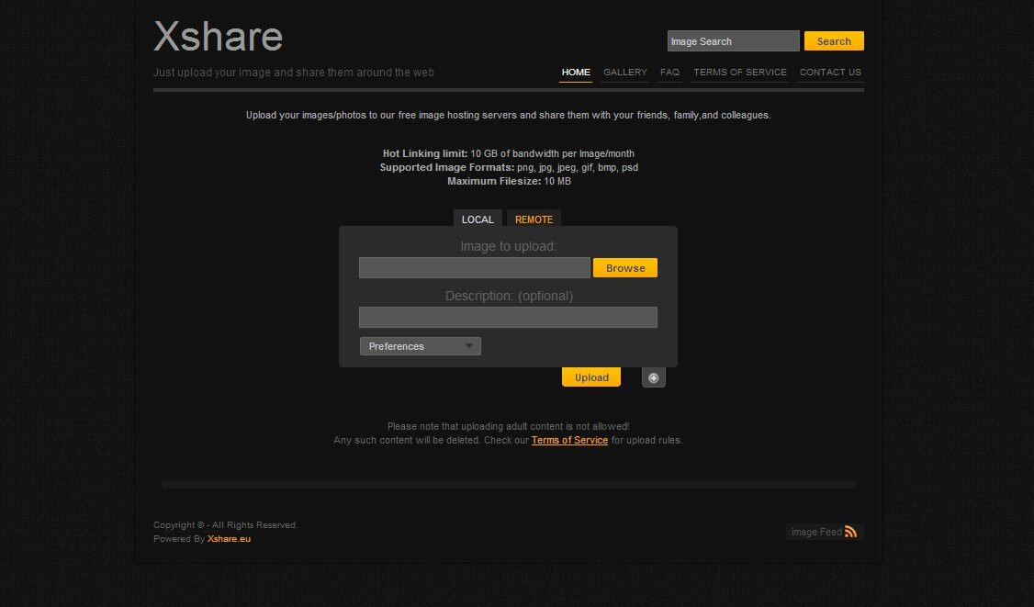Follow the Terms of Service link in the note
Image resolution: width=1034 pixels, height=607 pixels.
pos(569,440)
